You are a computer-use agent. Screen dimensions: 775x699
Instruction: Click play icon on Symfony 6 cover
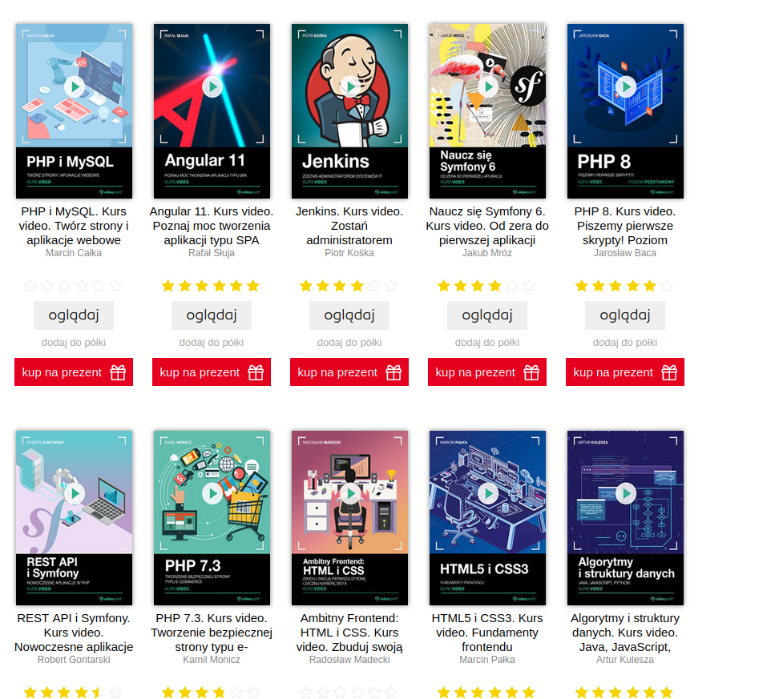point(488,87)
